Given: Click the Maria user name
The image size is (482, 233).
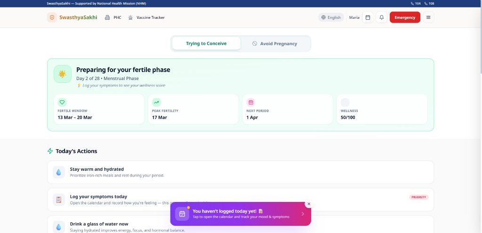Looking at the screenshot, I should [354, 17].
